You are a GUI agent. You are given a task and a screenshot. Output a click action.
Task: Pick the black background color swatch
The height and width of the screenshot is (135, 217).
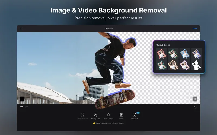(x=22, y=99)
